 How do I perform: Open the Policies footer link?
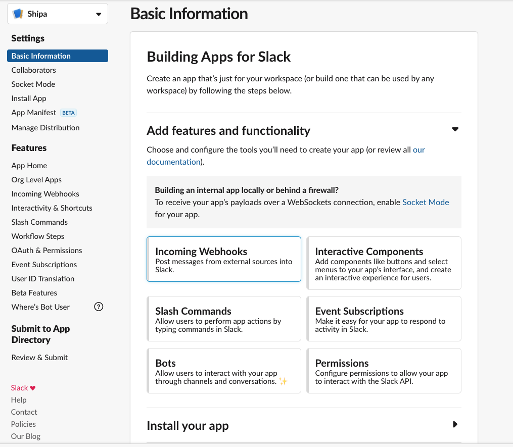pos(24,424)
